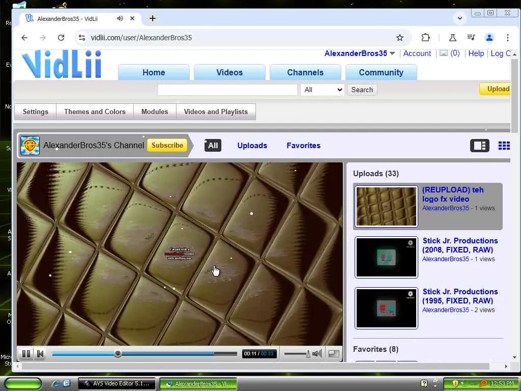The image size is (521, 391).
Task: Open Stick Jr. Productions (1995, FIXED, RAW) title
Action: [x=460, y=296]
